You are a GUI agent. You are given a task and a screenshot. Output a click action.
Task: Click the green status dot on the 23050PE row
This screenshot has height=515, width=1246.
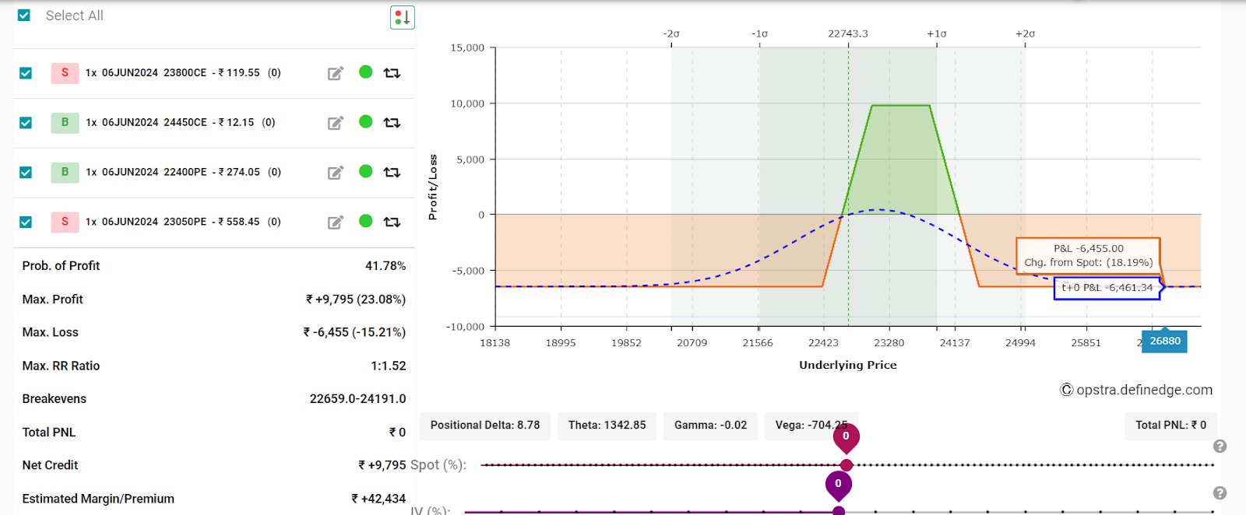coord(365,221)
